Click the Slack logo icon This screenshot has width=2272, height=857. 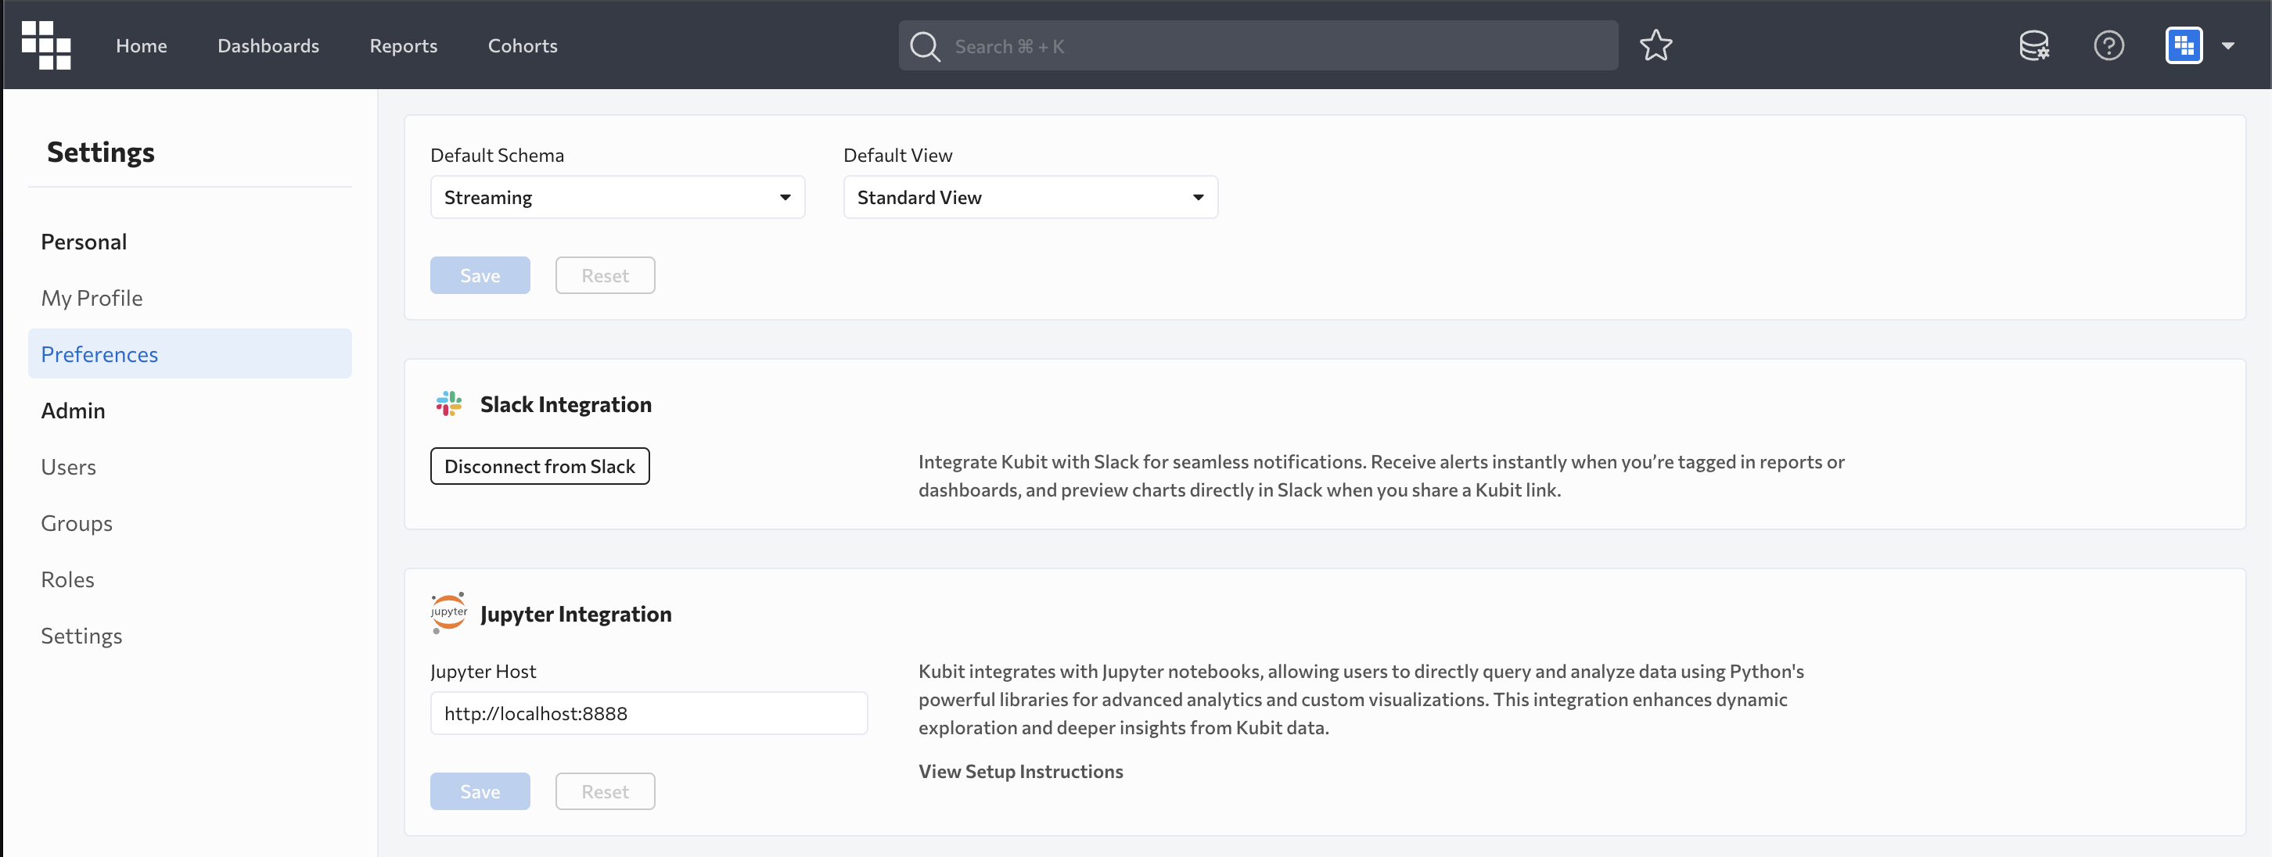[x=449, y=403]
